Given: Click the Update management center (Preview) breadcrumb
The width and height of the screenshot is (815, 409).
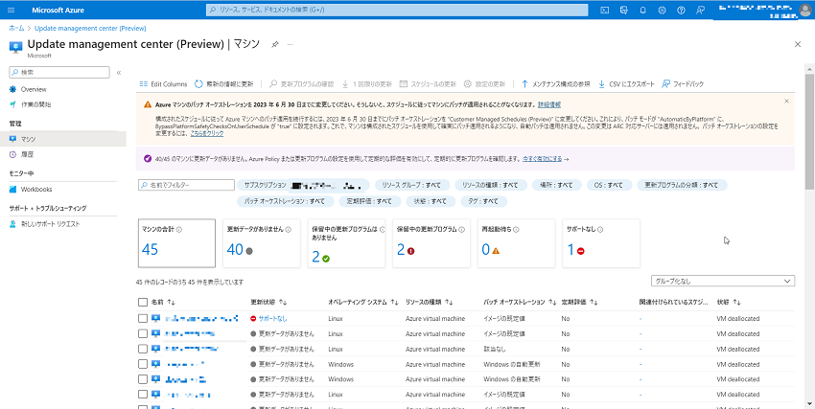Looking at the screenshot, I should coord(90,29).
